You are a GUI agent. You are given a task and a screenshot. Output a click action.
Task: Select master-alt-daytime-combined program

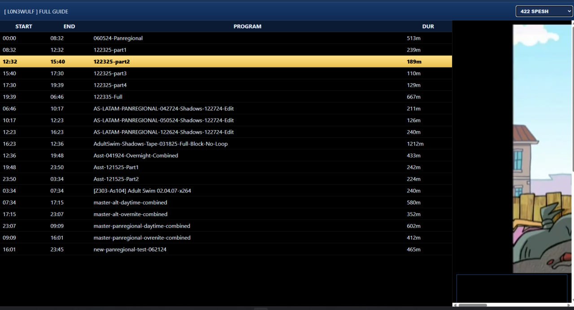130,203
